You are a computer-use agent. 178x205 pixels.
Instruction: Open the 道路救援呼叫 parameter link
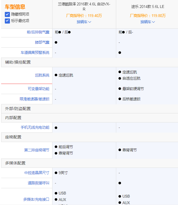(39, 183)
